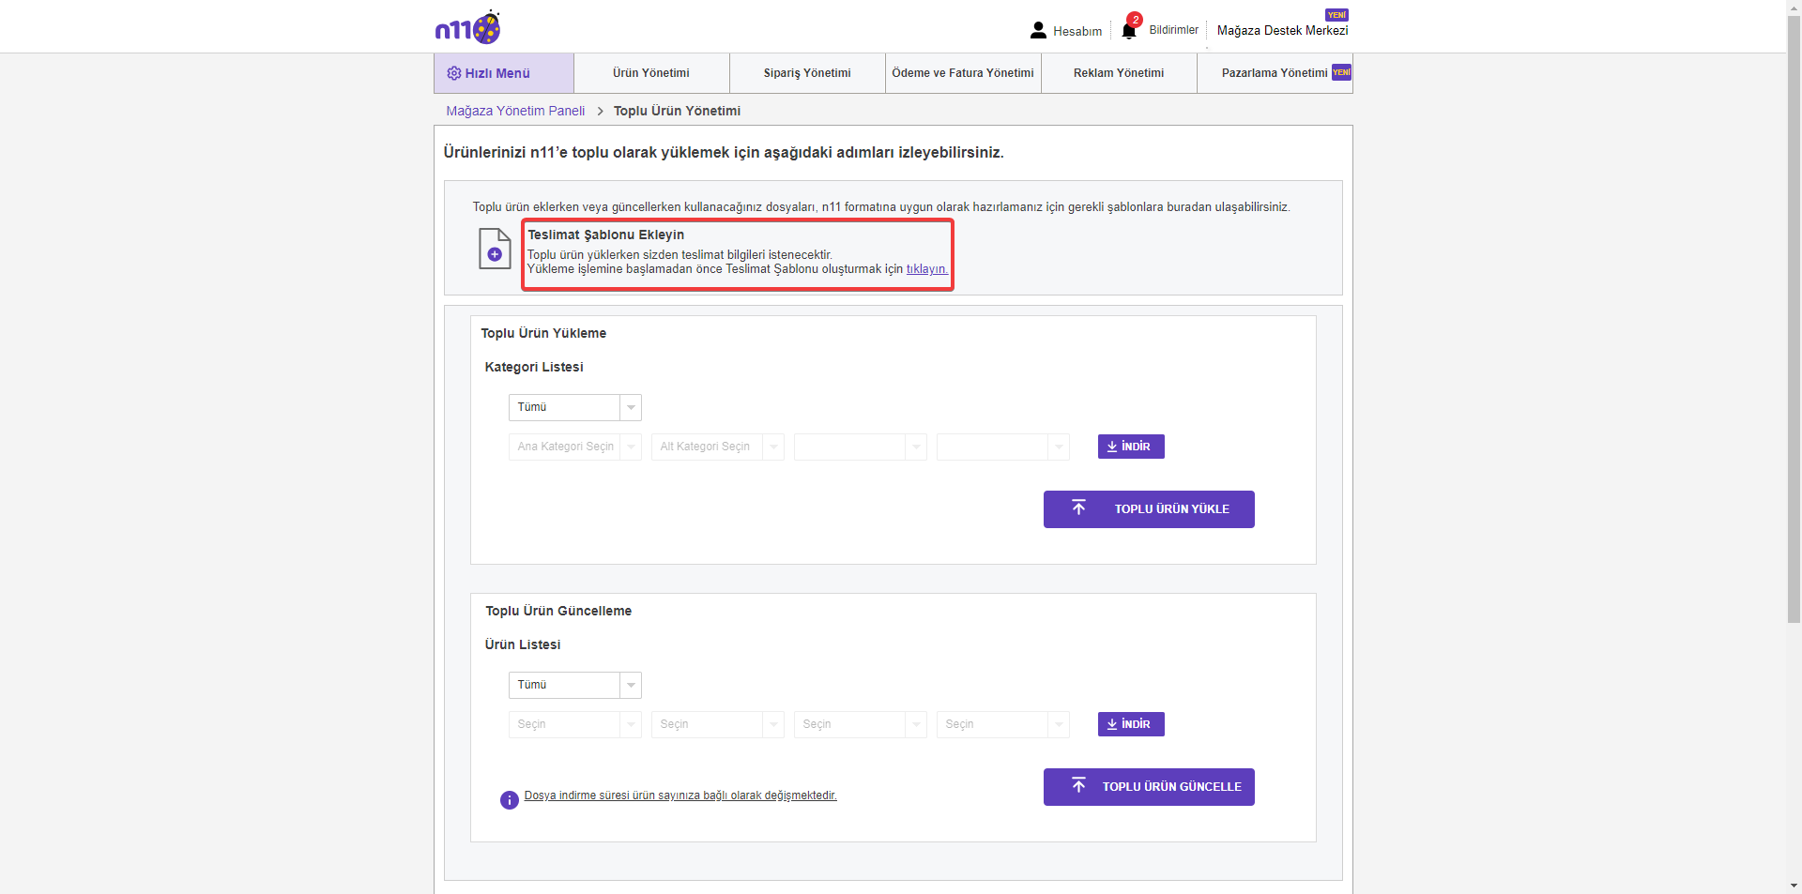Open Pazarlama Yönetimi menu
This screenshot has width=1802, height=894.
(1275, 73)
